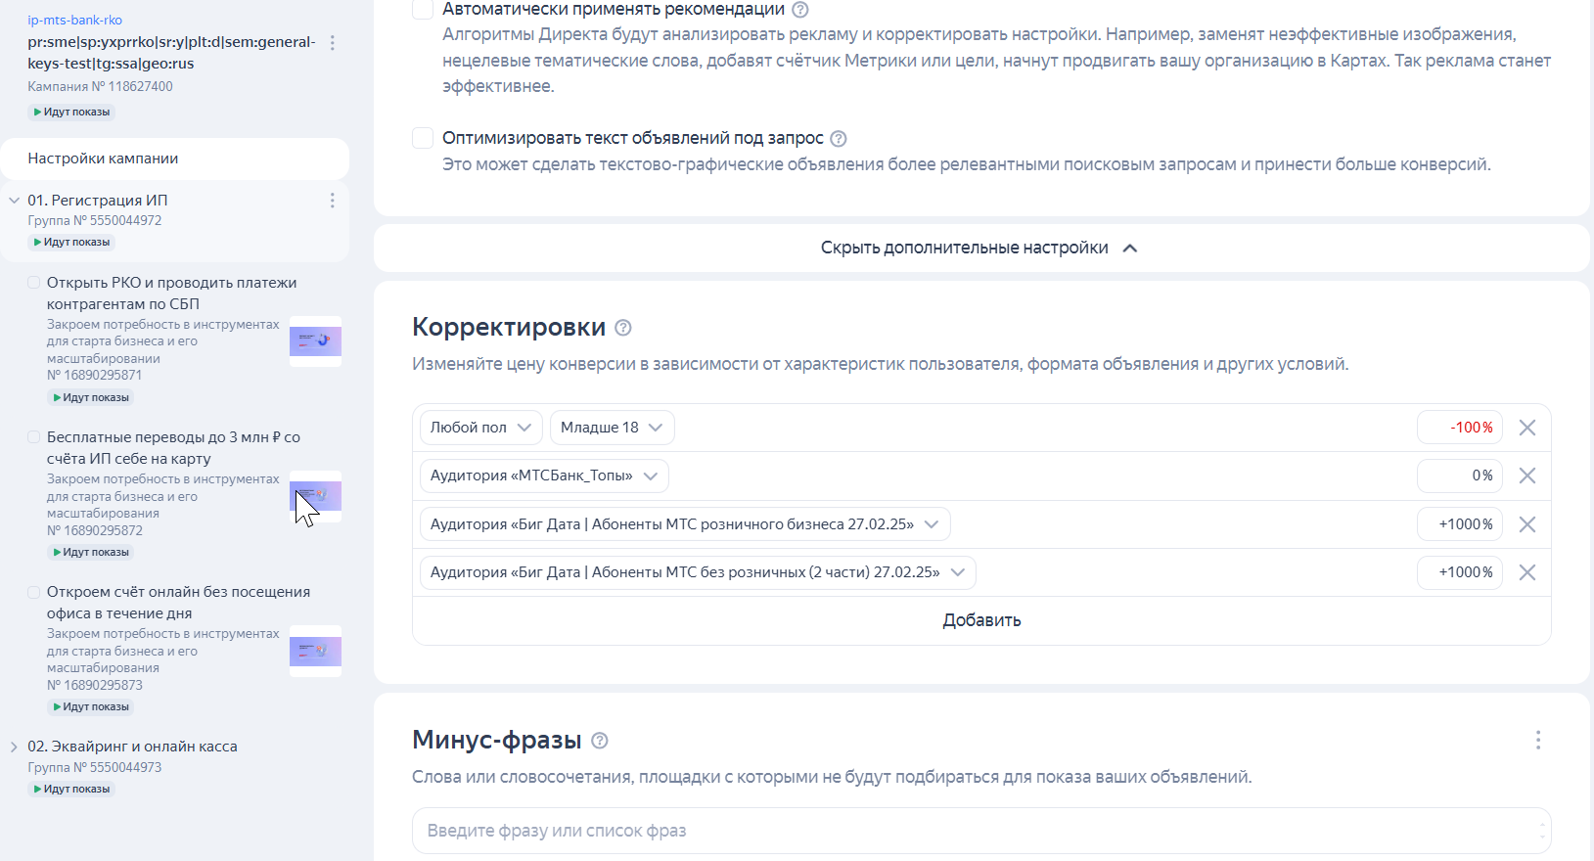Image resolution: width=1594 pixels, height=861 pixels.
Task: Select ad 'Открыть РКО и проводить платежи' checkbox
Action: 34,283
